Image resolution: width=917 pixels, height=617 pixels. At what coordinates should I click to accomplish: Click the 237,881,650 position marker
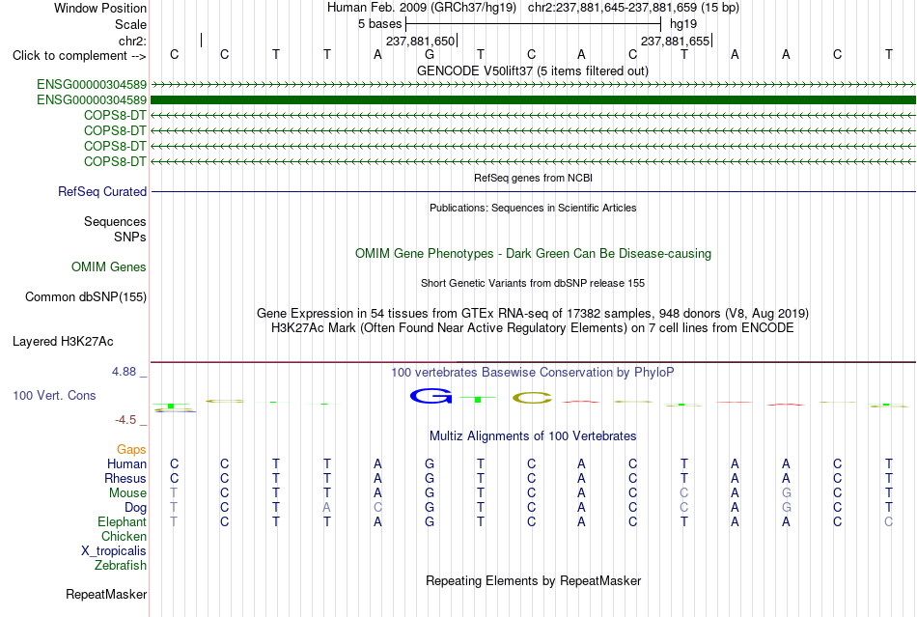click(x=420, y=41)
